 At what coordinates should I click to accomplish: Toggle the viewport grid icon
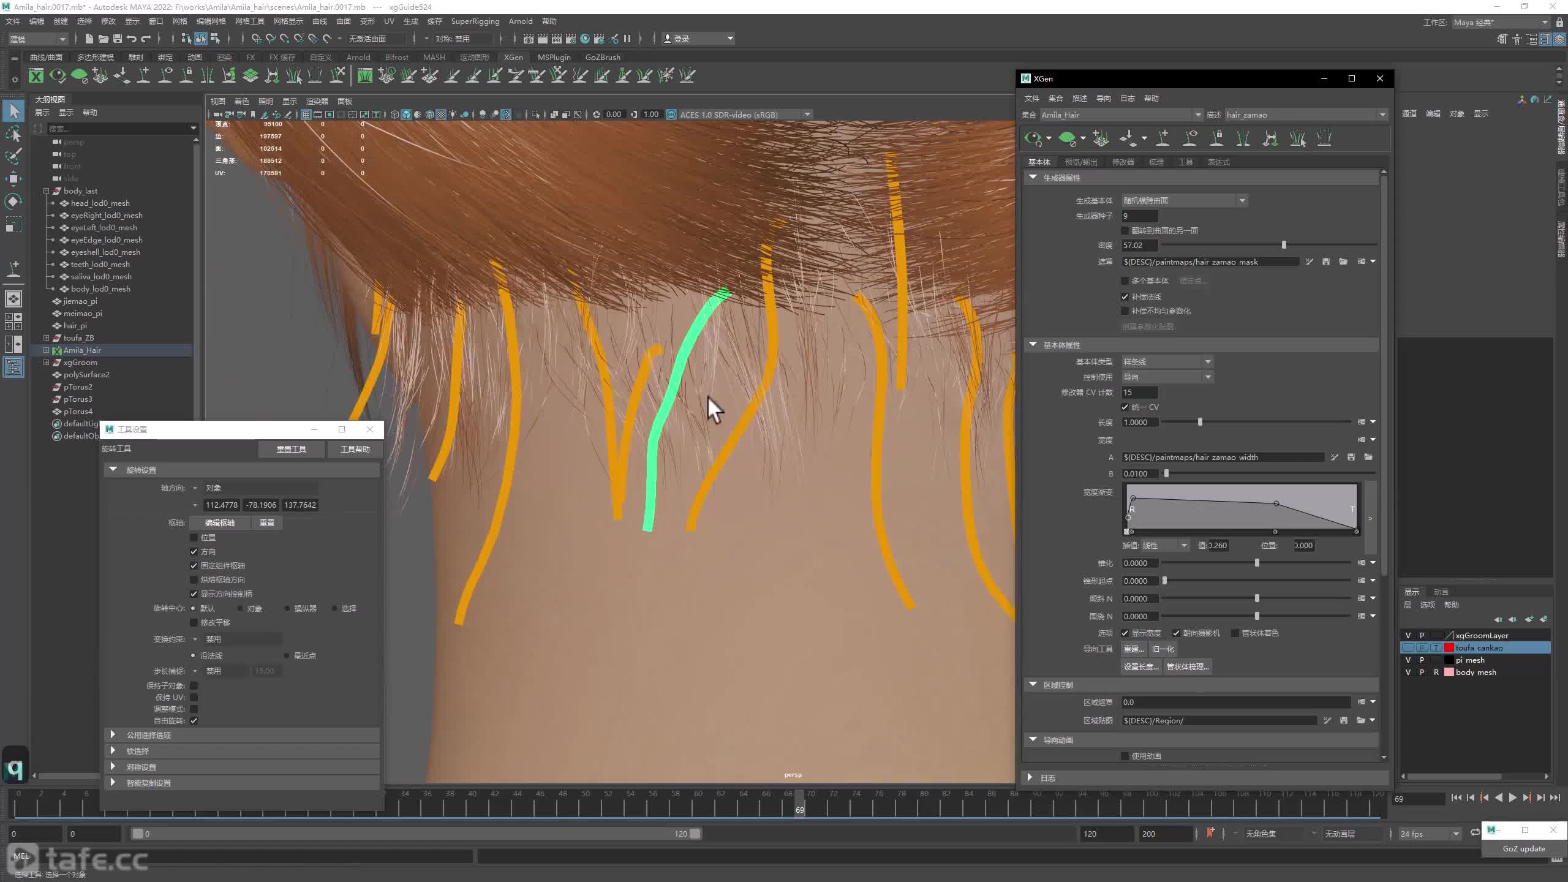click(x=306, y=115)
